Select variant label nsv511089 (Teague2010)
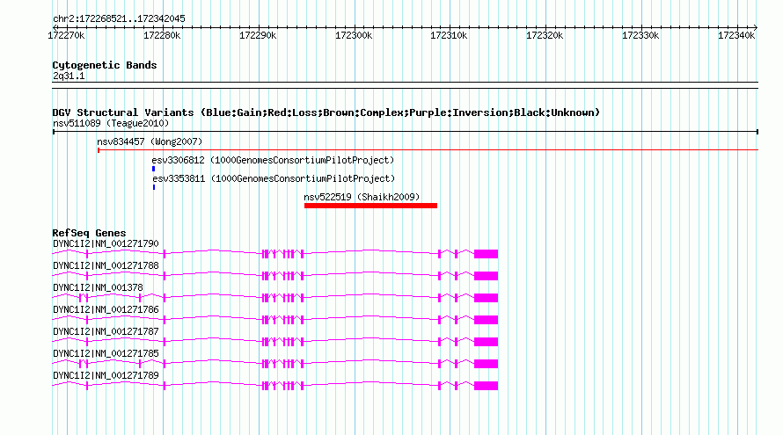783x435 pixels. tap(111, 123)
